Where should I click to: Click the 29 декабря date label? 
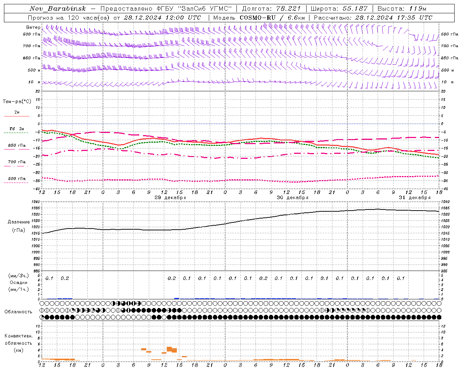[x=170, y=198]
